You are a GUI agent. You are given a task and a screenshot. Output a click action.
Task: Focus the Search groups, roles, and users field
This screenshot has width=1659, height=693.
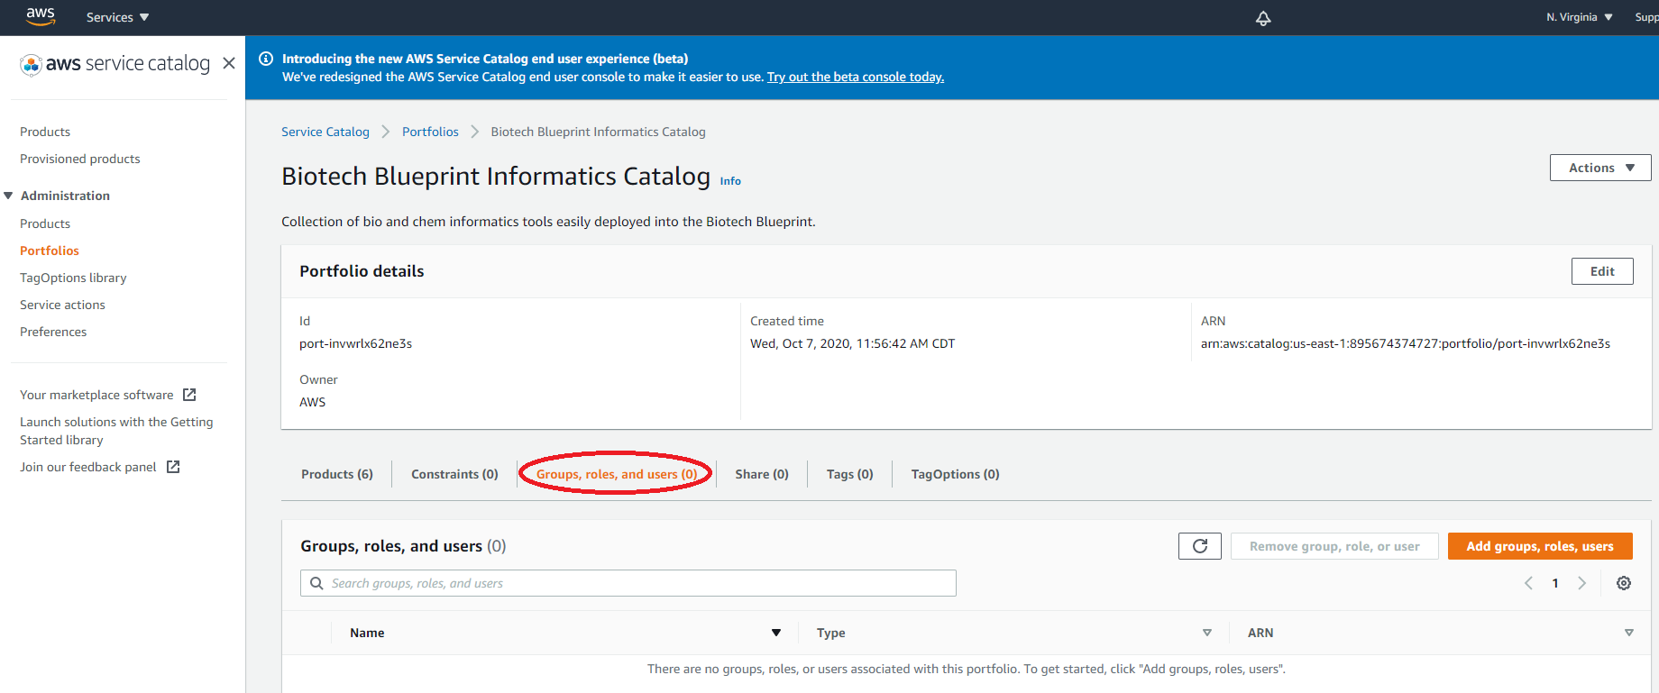pos(628,583)
